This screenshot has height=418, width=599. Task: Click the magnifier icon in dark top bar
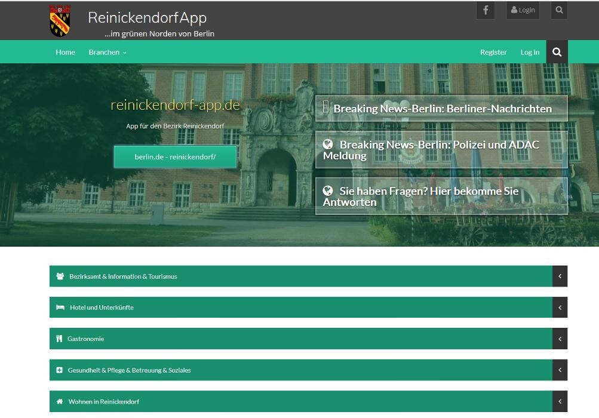(x=559, y=10)
